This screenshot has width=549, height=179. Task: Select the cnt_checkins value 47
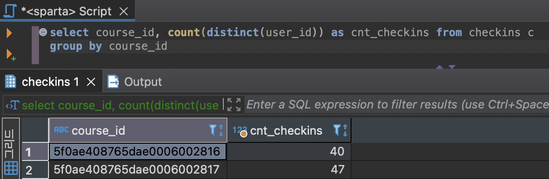[289, 170]
